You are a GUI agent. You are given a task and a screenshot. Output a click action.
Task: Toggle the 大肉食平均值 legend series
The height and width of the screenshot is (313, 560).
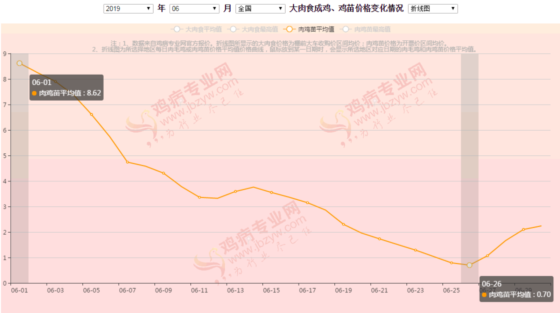pyautogui.click(x=197, y=29)
